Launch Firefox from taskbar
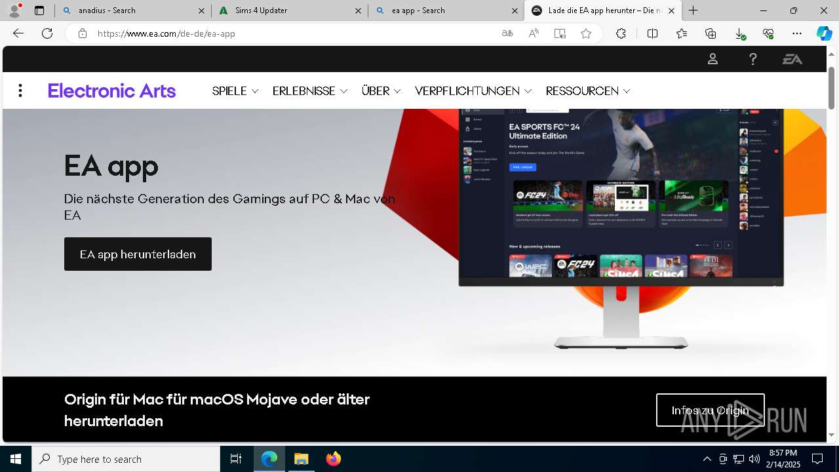 pos(333,459)
